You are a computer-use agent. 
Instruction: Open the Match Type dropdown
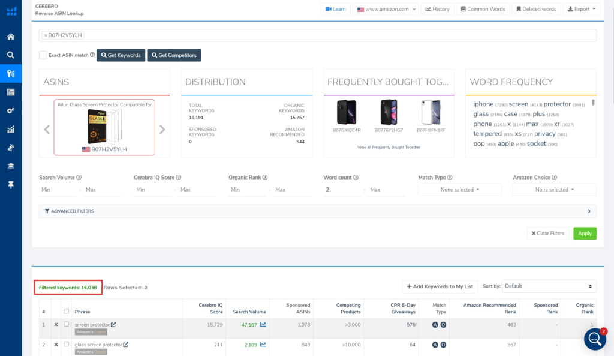tap(460, 190)
